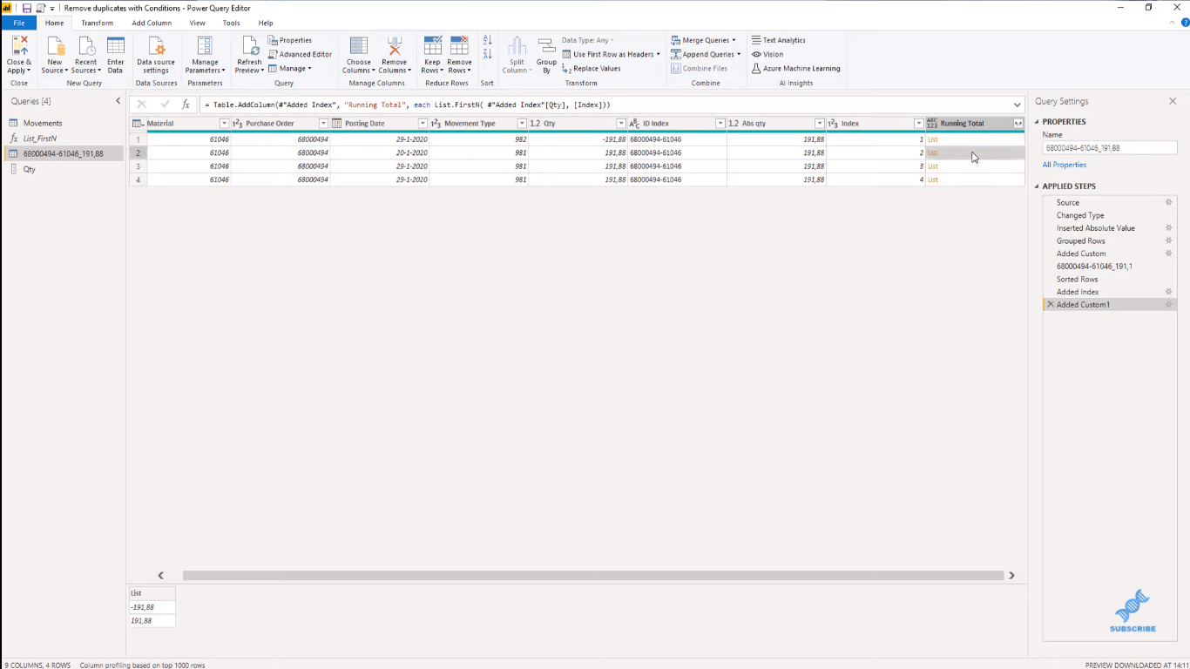Image resolution: width=1190 pixels, height=669 pixels.
Task: Switch to the Tools tab
Action: 231,23
